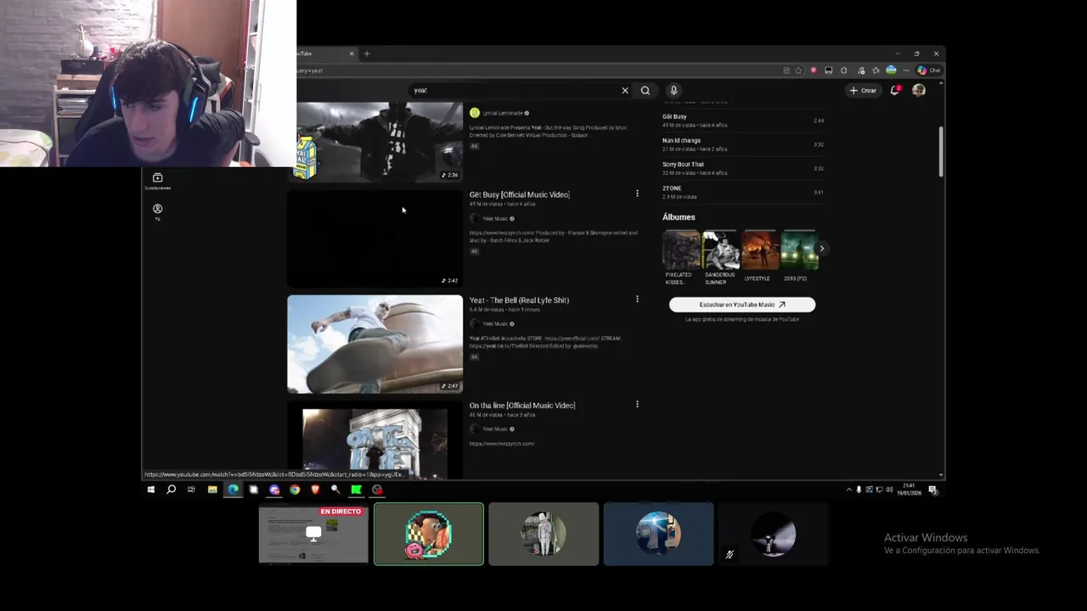The width and height of the screenshot is (1087, 611).
Task: Open Suscripciones in the YouTube sidebar
Action: coord(157,181)
